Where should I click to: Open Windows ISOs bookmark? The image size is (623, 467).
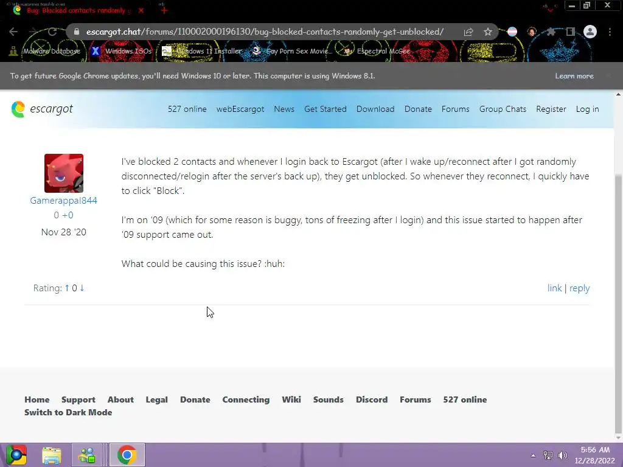point(122,51)
